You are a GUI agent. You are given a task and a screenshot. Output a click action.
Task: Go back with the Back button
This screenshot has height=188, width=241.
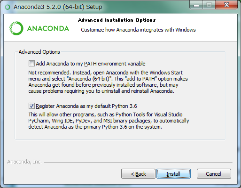[138, 174]
